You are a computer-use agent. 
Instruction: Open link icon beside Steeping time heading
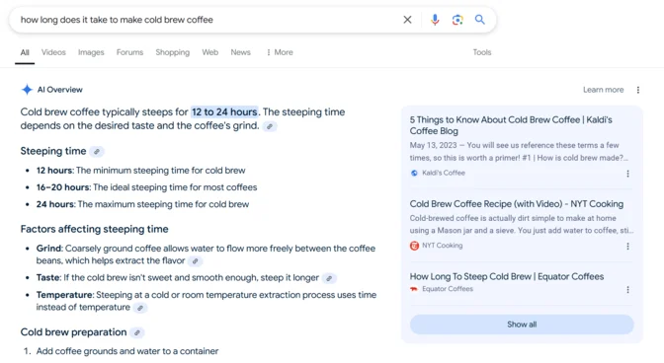(97, 151)
